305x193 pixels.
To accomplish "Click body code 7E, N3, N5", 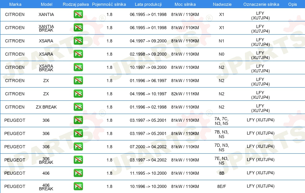I will pyautogui.click(x=222, y=161).
